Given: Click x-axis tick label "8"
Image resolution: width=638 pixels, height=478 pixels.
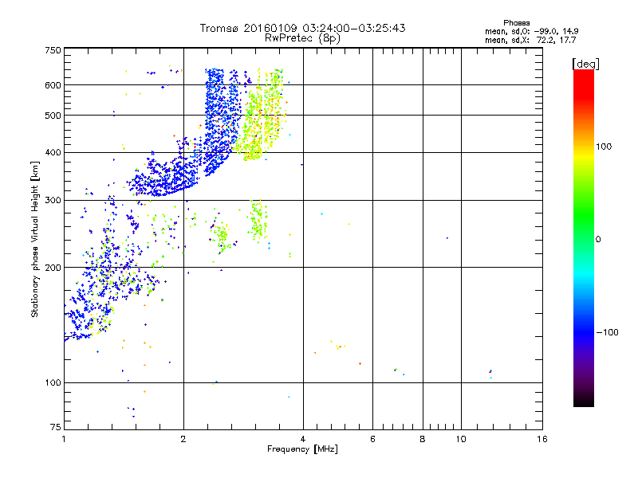Looking at the screenshot, I should [x=423, y=439].
